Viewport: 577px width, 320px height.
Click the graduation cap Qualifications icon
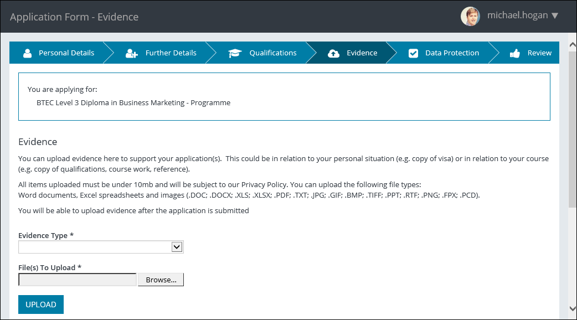(x=235, y=53)
